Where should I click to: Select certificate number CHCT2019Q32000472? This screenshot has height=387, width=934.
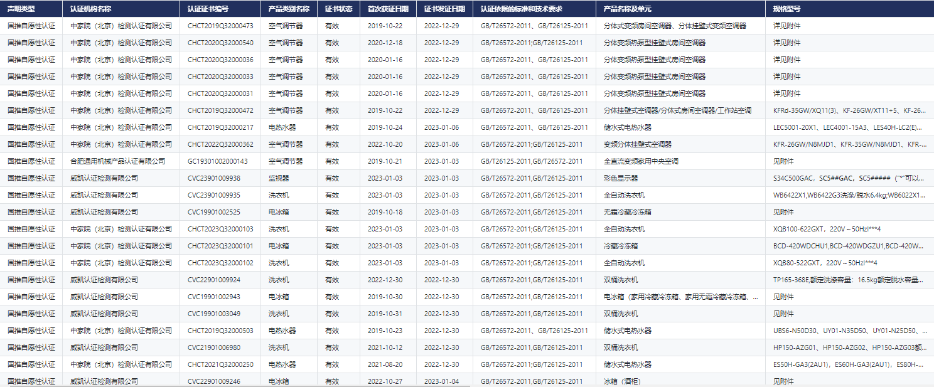click(220, 110)
